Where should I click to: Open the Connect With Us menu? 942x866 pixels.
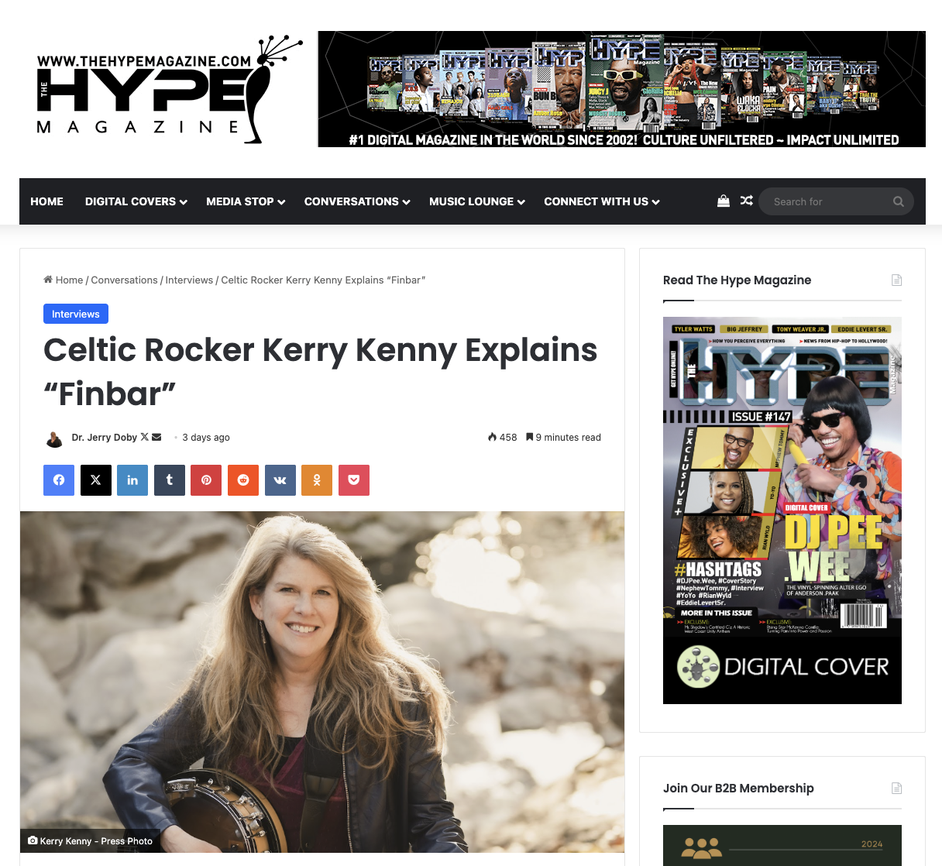602,201
